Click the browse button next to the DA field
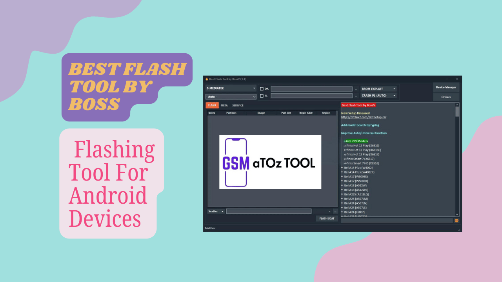The height and width of the screenshot is (282, 502). coord(356,89)
